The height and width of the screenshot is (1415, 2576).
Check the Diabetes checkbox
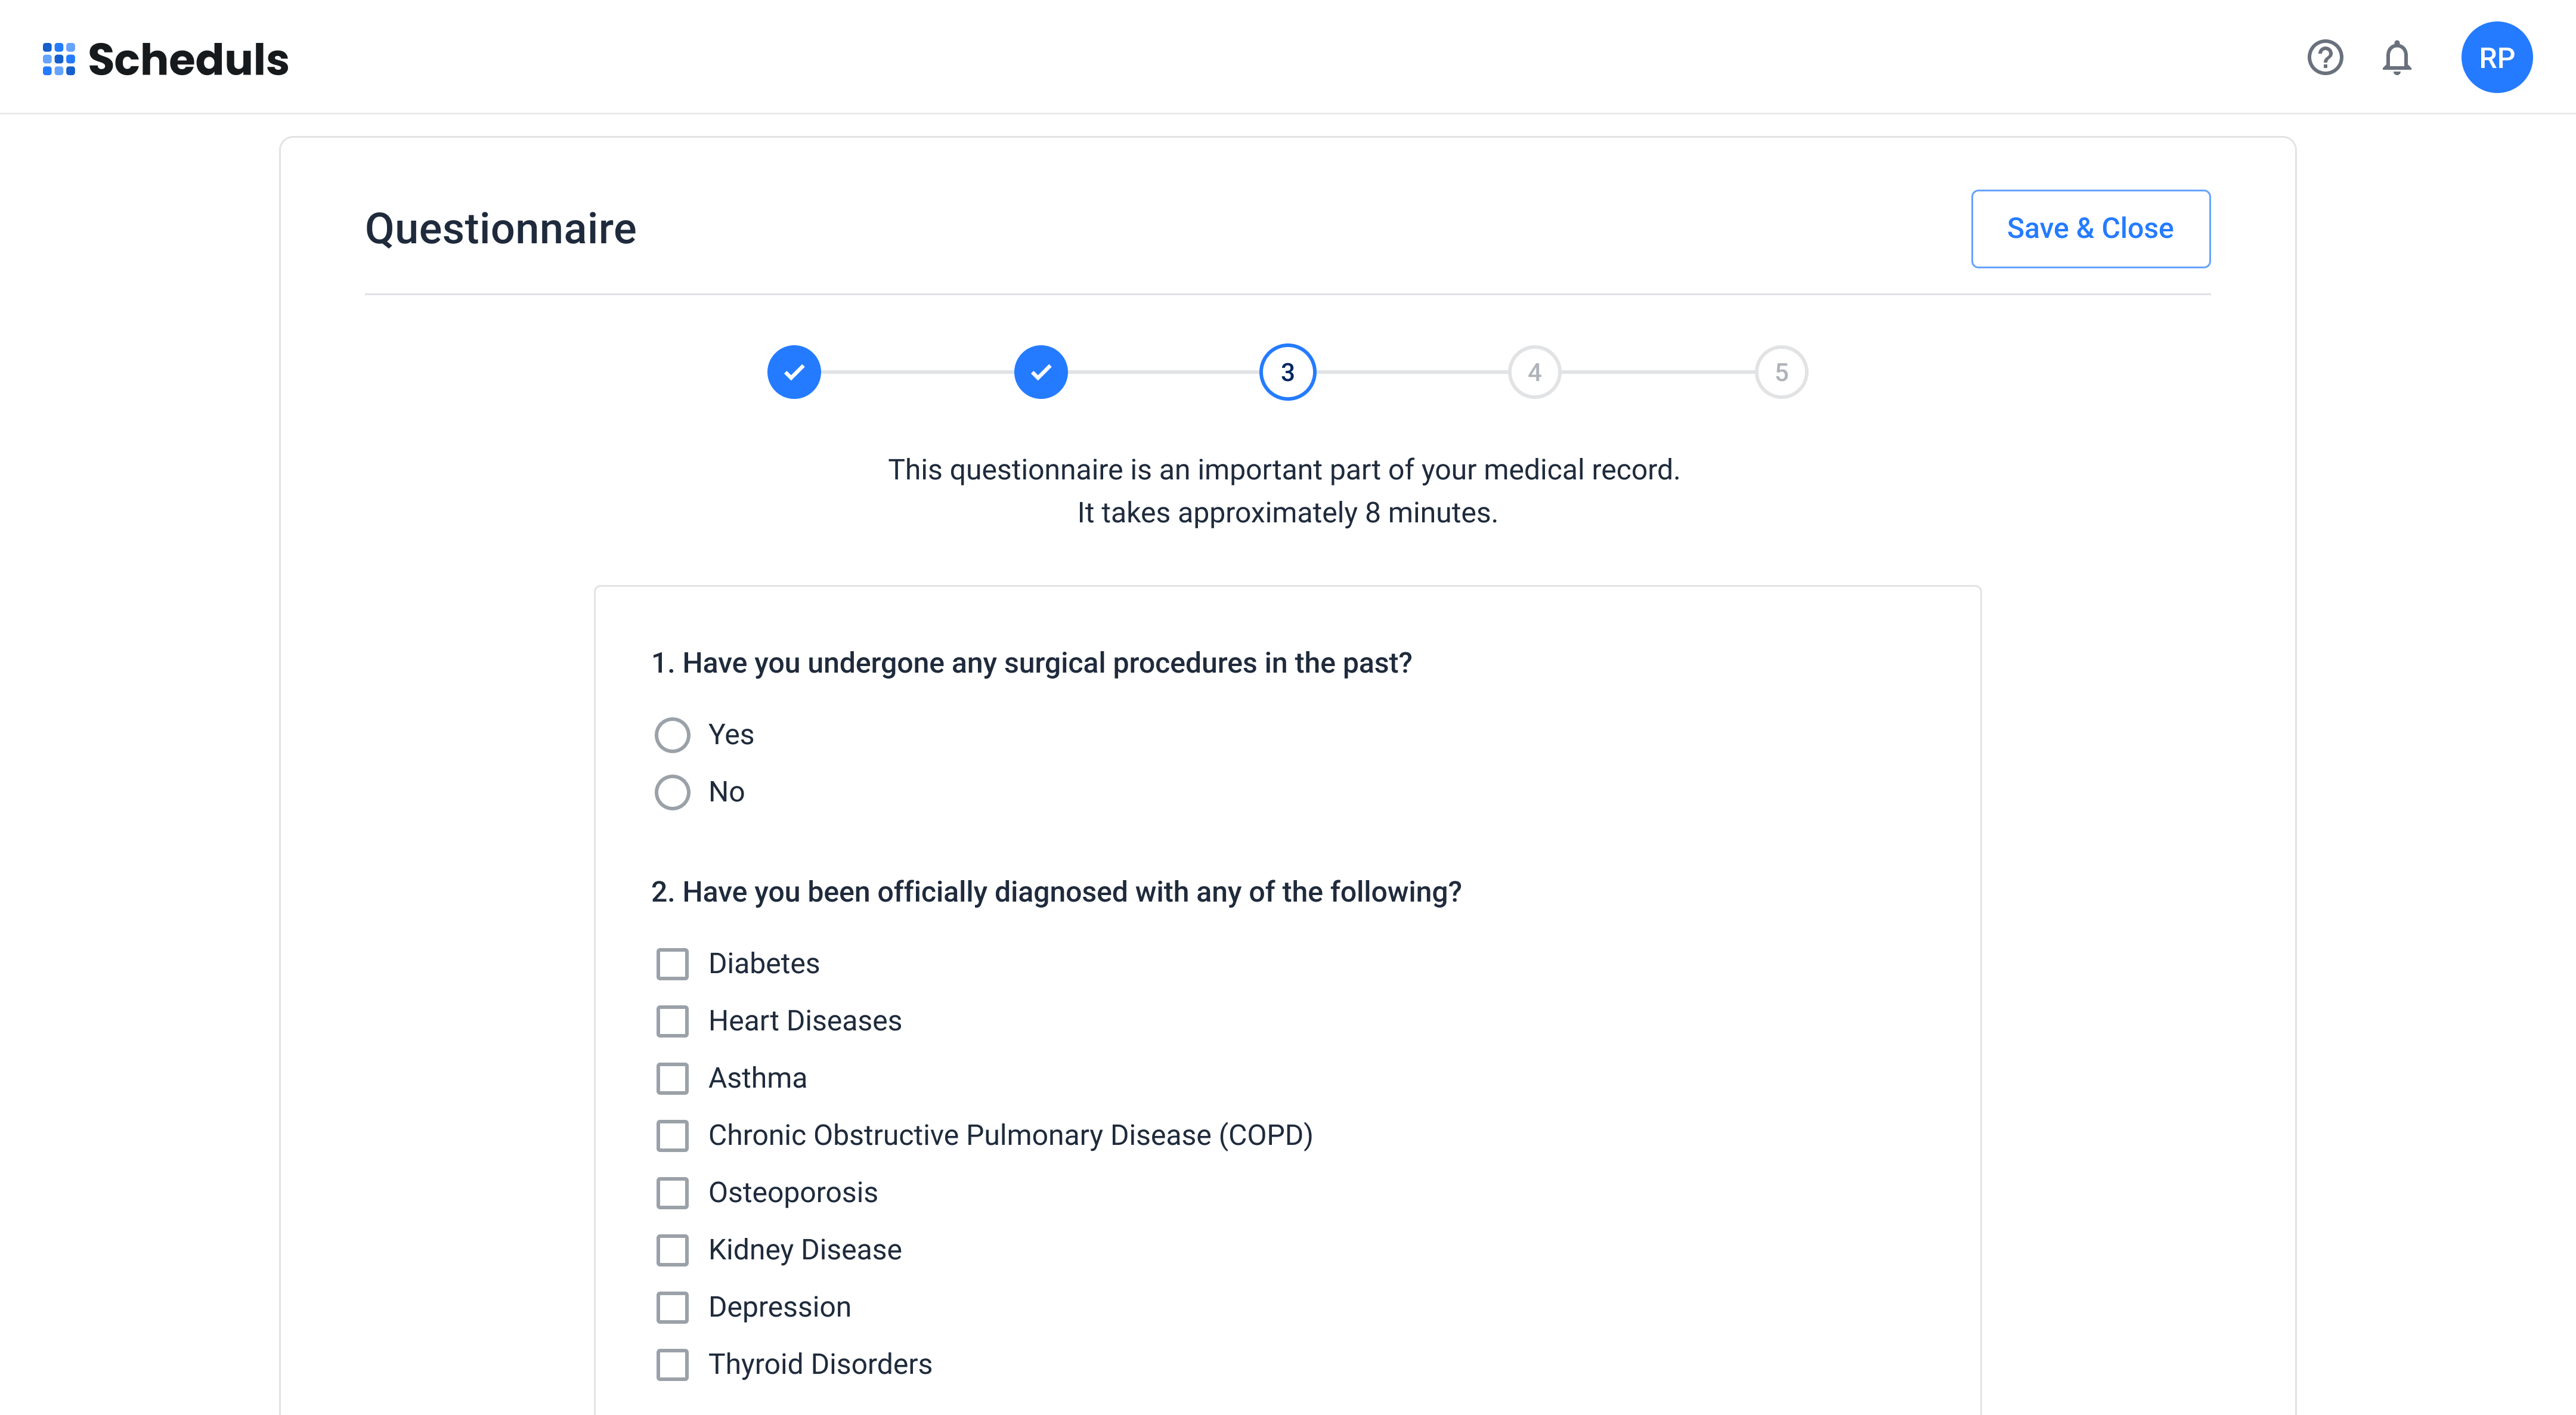point(672,964)
